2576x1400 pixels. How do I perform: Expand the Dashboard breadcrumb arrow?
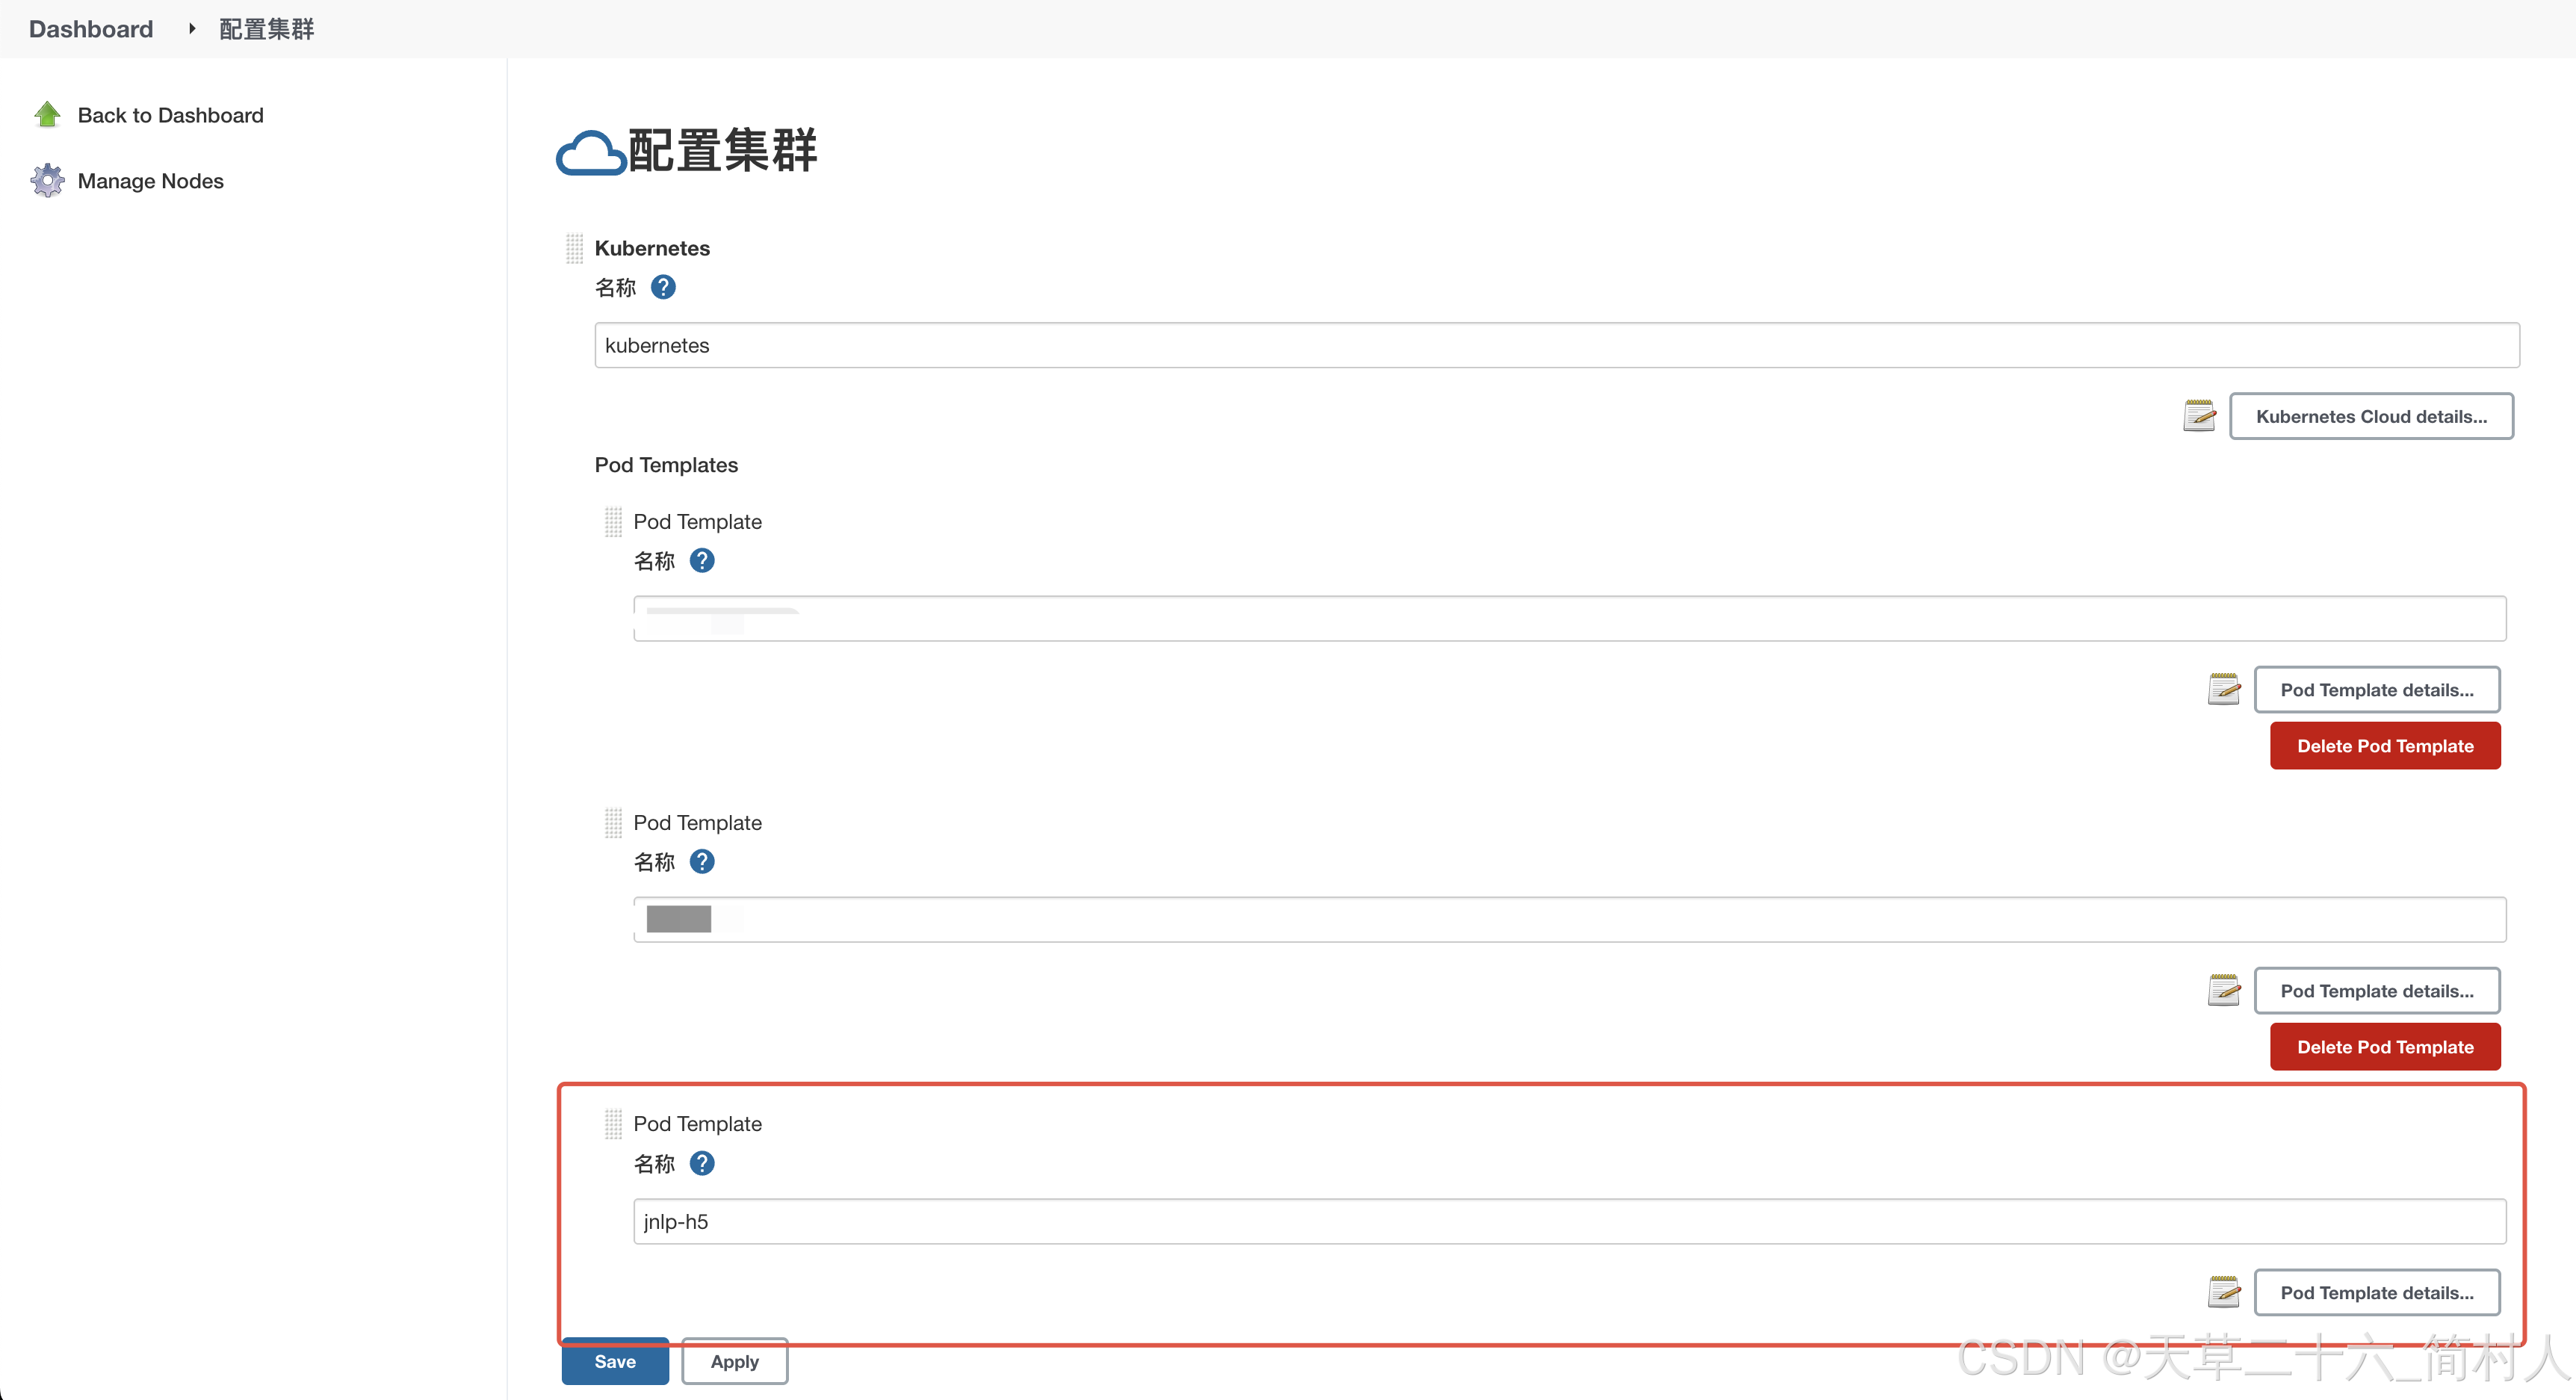[191, 29]
